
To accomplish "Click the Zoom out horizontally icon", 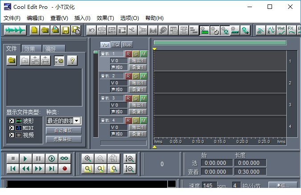I will 101,159.
